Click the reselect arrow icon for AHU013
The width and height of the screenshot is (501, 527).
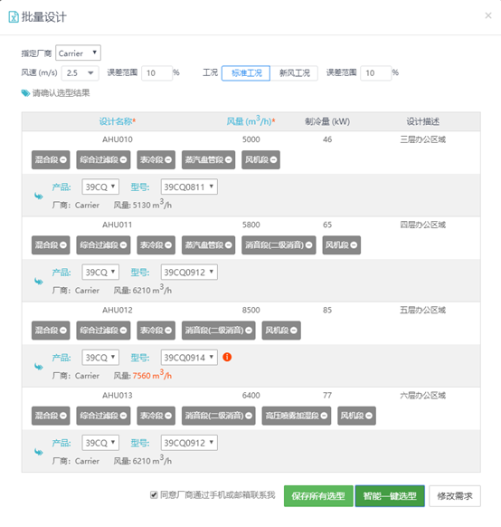coord(39,452)
